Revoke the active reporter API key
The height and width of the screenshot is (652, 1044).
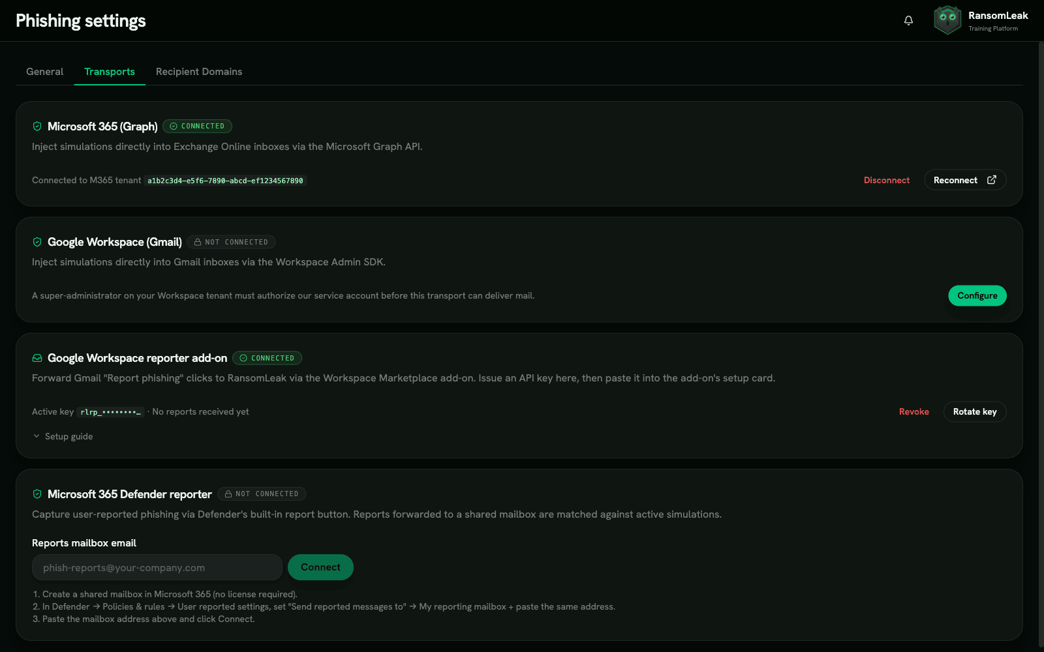point(914,412)
